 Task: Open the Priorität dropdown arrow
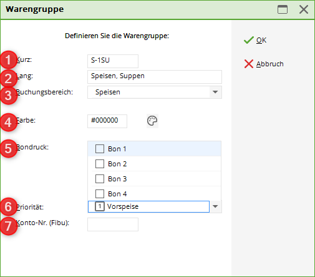tap(216, 206)
